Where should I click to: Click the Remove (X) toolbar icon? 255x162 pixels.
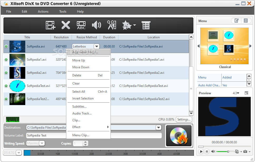[66, 25]
